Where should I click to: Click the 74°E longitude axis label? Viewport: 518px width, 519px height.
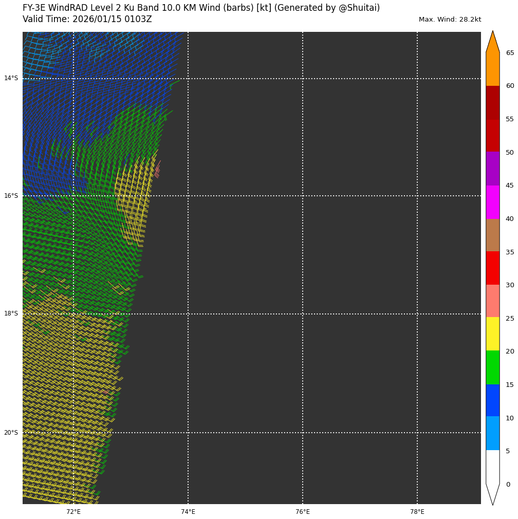point(188,512)
